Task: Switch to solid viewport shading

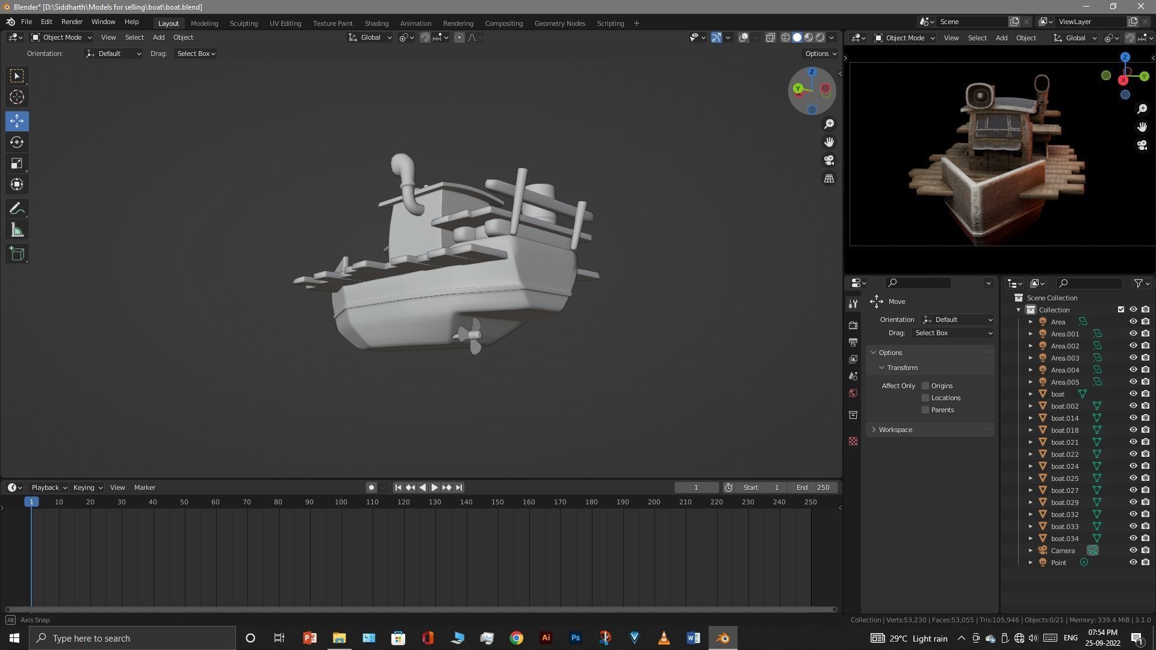Action: pos(797,37)
